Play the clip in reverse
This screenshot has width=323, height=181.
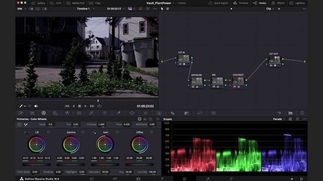(x=74, y=106)
